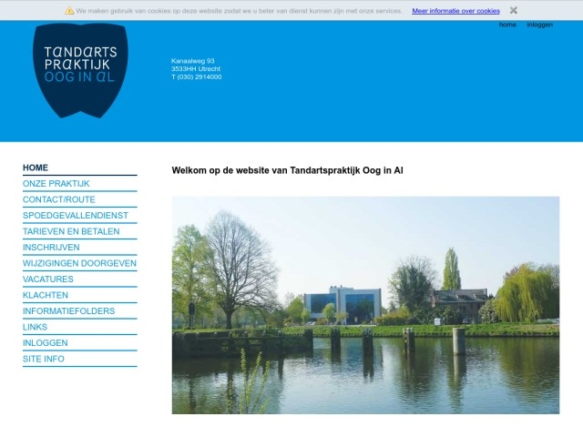
Task: Click the cookie warning triangle icon
Action: click(69, 11)
